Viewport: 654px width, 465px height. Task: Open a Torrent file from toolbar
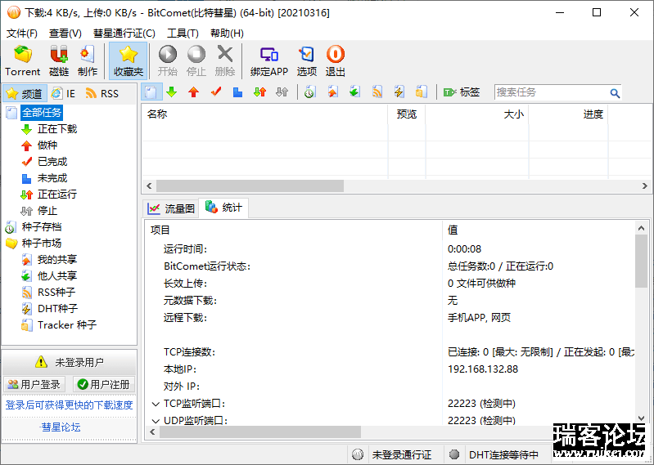pos(23,60)
